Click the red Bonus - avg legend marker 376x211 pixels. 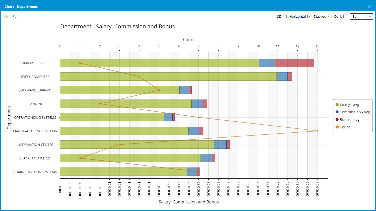click(337, 120)
